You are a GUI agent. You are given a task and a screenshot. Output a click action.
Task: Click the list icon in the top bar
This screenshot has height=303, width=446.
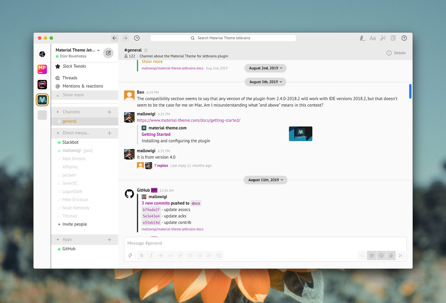pos(393,38)
